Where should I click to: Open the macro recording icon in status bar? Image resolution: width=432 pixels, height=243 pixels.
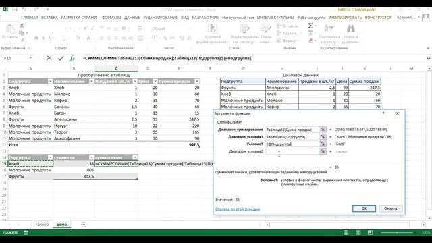[x=26, y=232]
